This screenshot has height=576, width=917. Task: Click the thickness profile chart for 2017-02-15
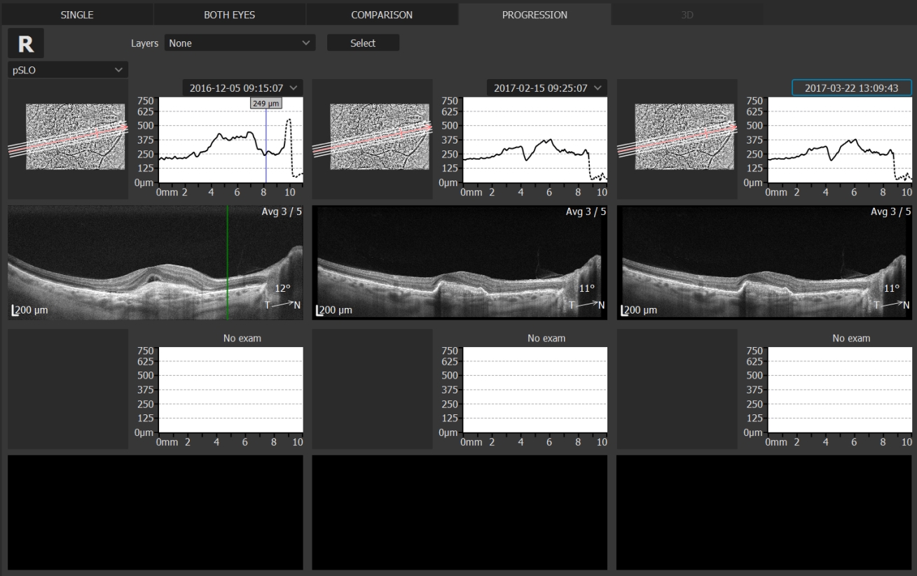point(535,139)
